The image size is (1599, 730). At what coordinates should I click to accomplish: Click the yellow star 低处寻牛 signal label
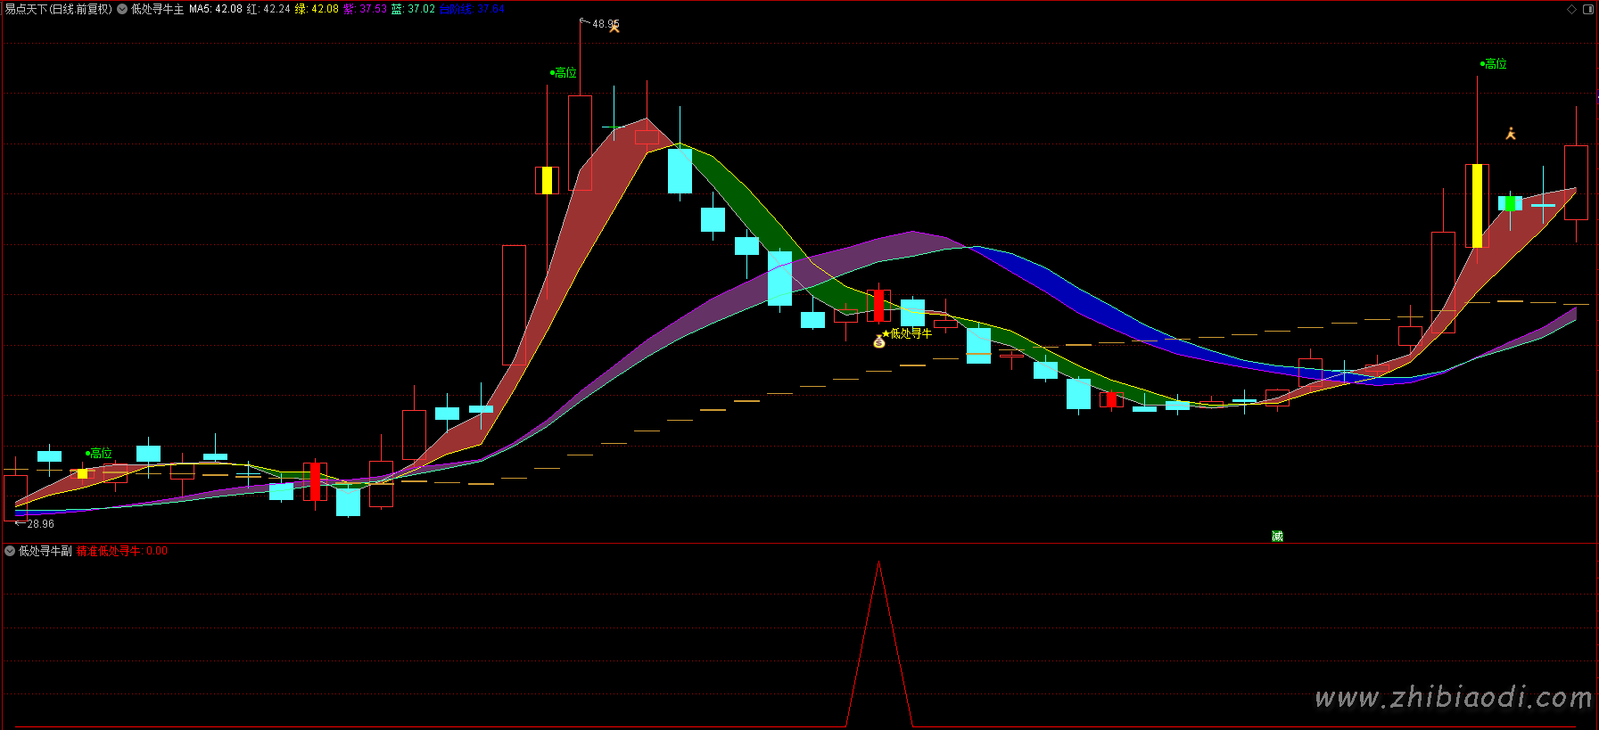pos(908,333)
